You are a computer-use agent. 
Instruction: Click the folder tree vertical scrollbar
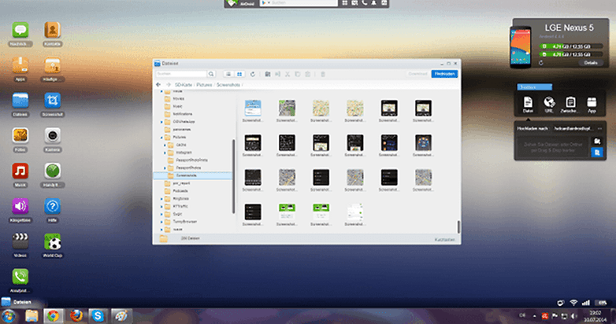click(233, 176)
